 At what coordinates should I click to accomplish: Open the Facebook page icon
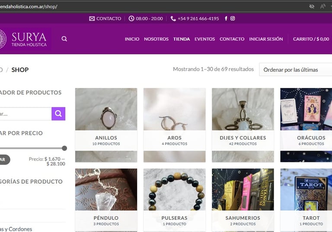[226, 19]
